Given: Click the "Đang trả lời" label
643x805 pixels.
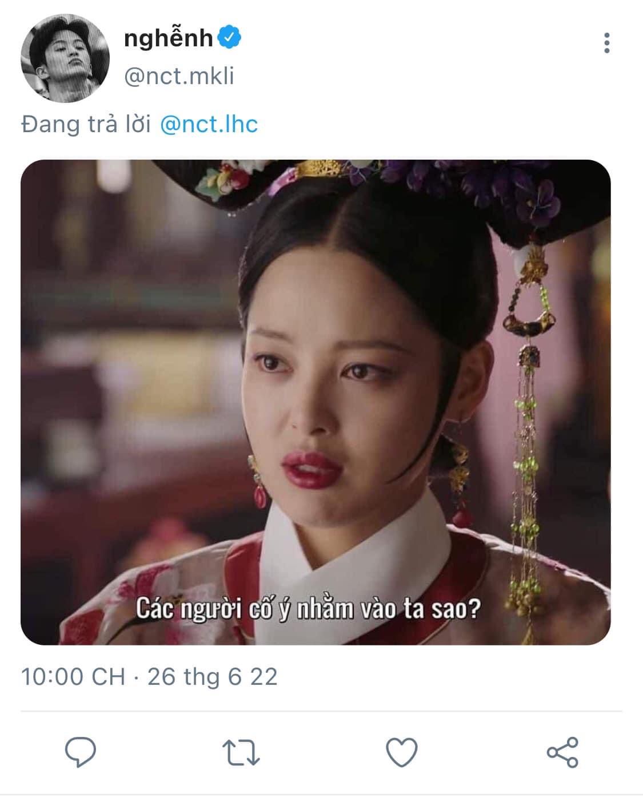Looking at the screenshot, I should (86, 124).
